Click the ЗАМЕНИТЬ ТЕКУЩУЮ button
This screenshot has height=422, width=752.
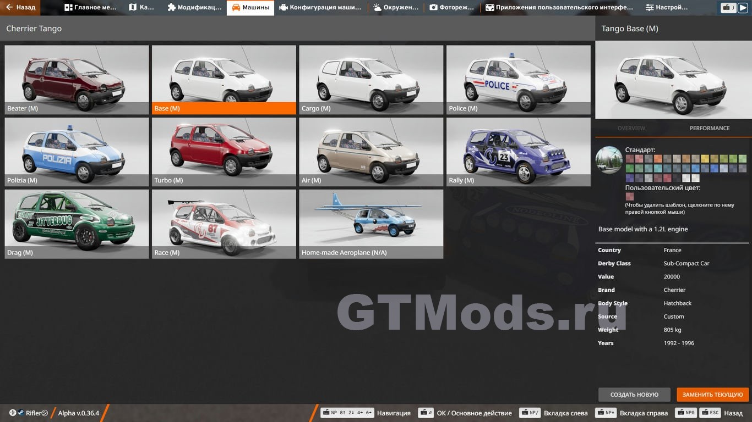712,395
